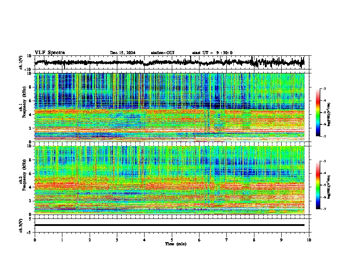
Task: Click the ch.2 spectrogram color scale bar
Action: click(x=318, y=185)
